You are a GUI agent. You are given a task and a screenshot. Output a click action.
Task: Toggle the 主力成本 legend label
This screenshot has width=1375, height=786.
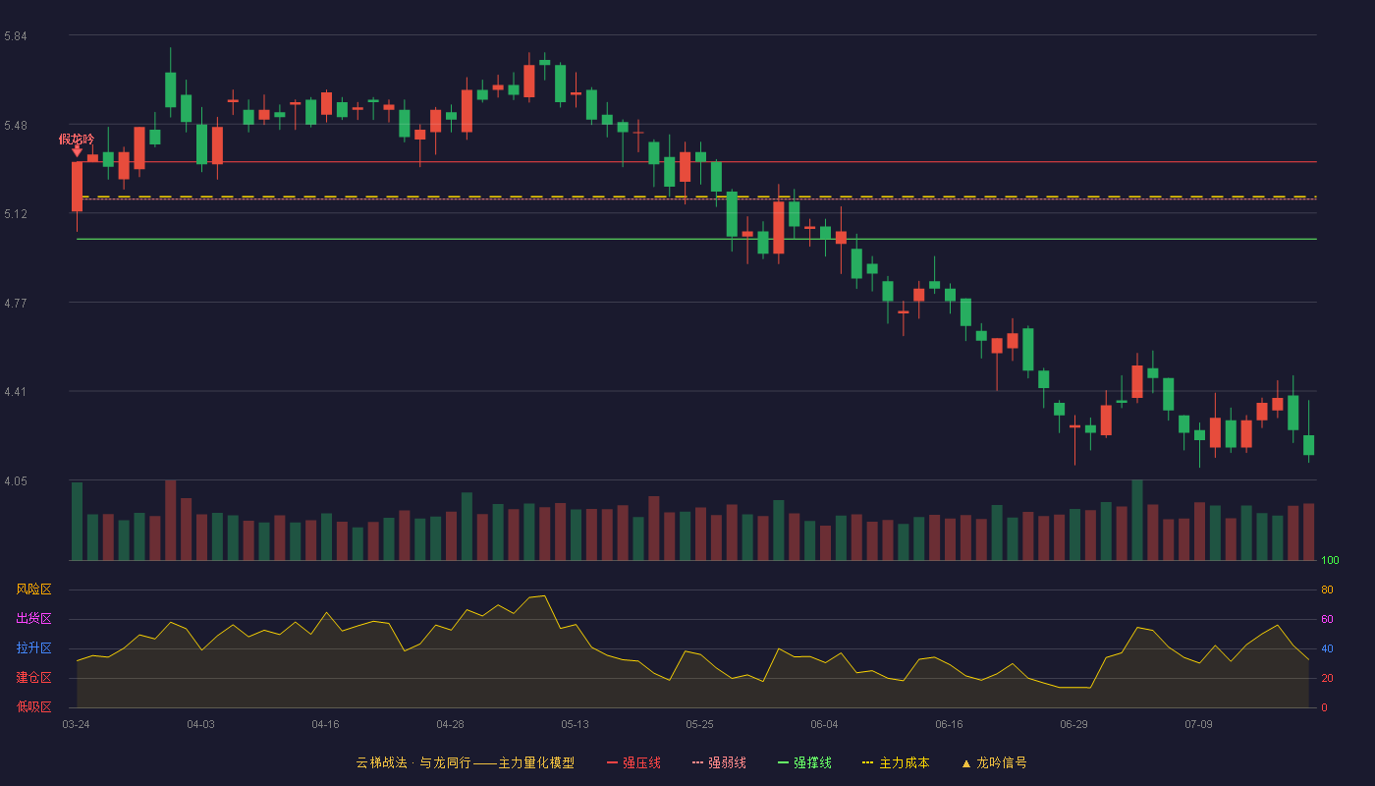click(904, 762)
